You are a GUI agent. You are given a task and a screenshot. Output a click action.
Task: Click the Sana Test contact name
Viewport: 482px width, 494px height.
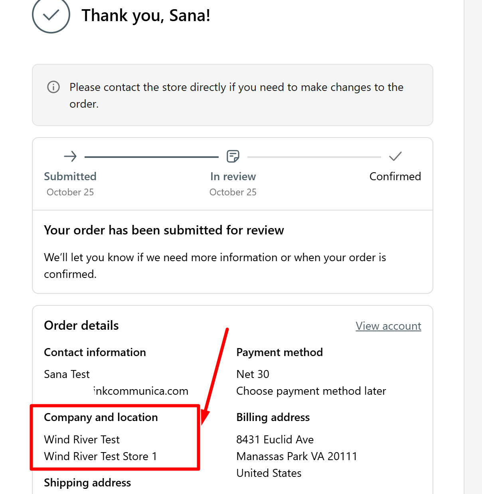click(x=67, y=374)
